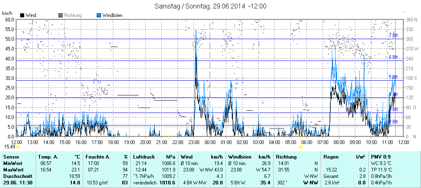Click the 07:00 time axis label
The height and width of the screenshot is (188, 421).
[323, 142]
